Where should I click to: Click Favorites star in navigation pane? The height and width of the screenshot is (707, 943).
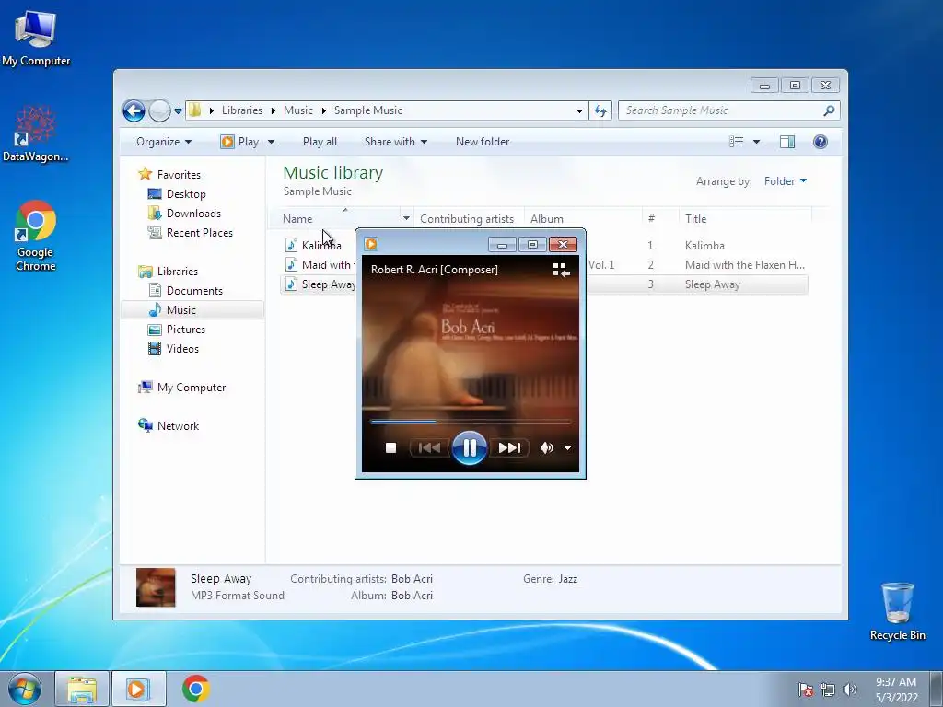[145, 174]
